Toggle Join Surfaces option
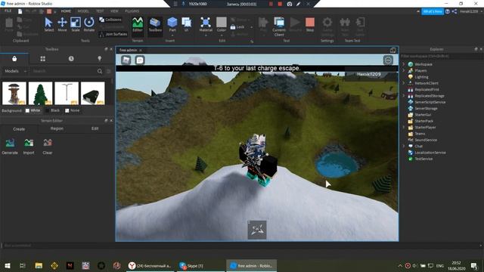 (113, 34)
